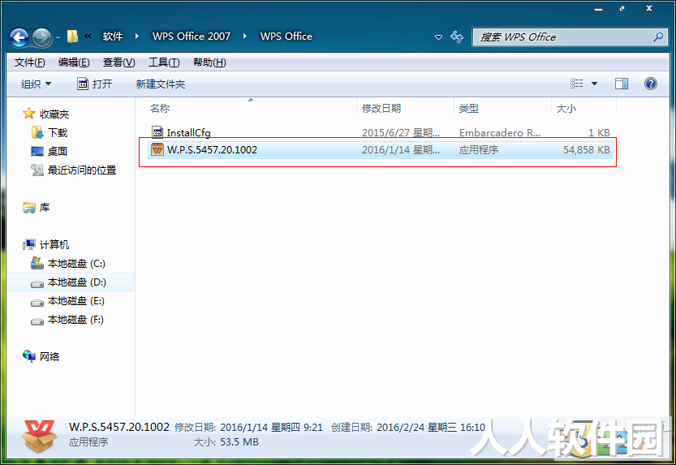Open 网络 in the navigation pane
Viewport: 676px width, 465px height.
[50, 356]
